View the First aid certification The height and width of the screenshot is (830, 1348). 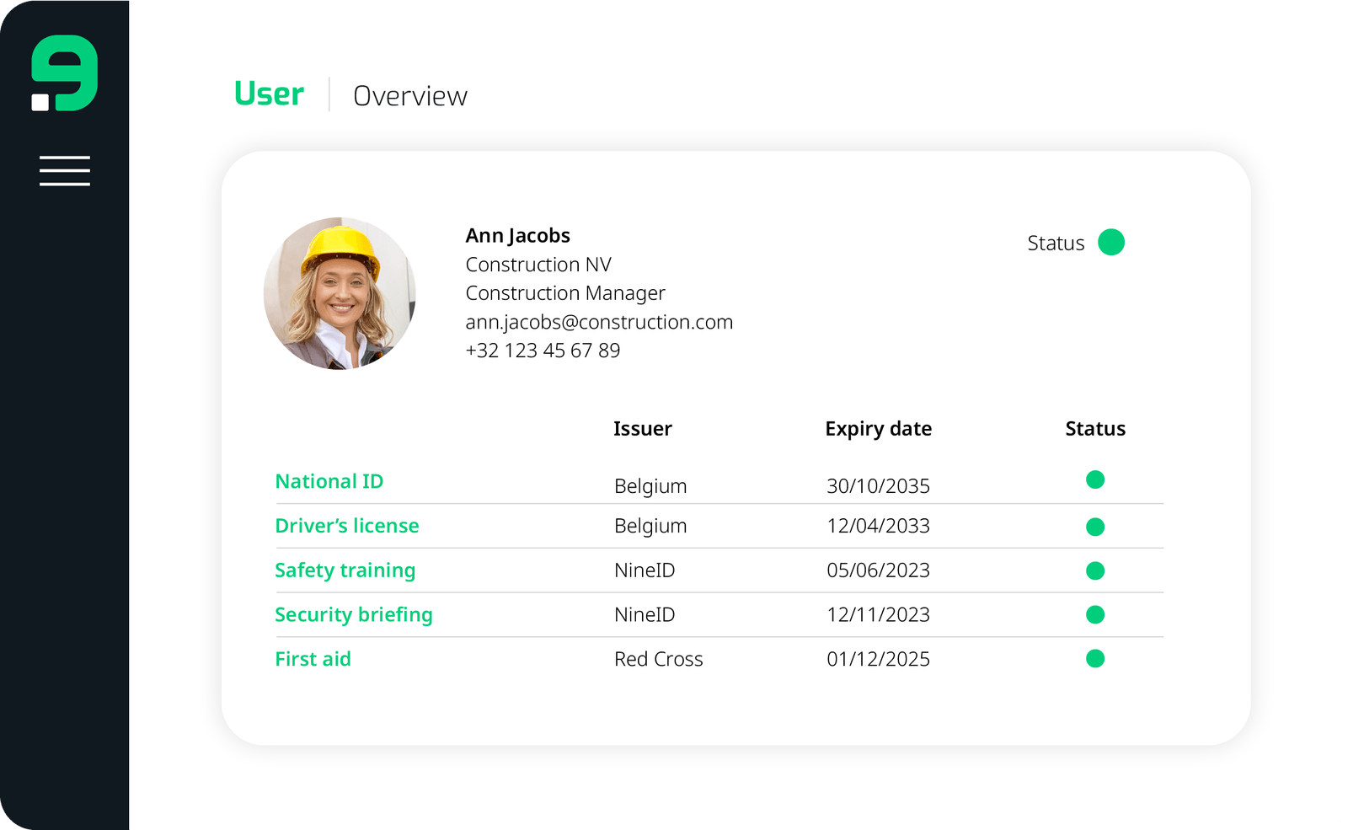[313, 659]
